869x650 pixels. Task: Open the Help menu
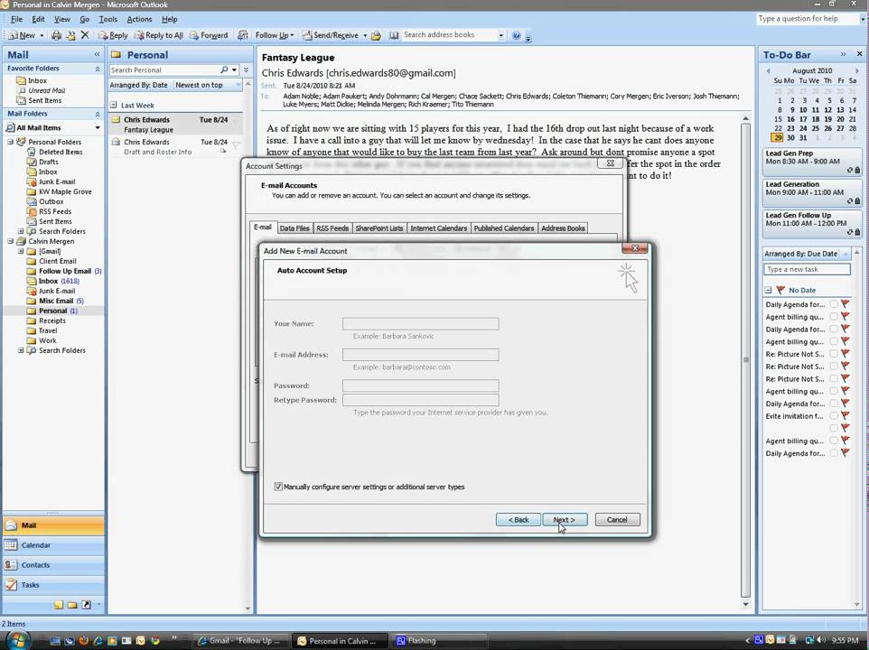click(170, 19)
